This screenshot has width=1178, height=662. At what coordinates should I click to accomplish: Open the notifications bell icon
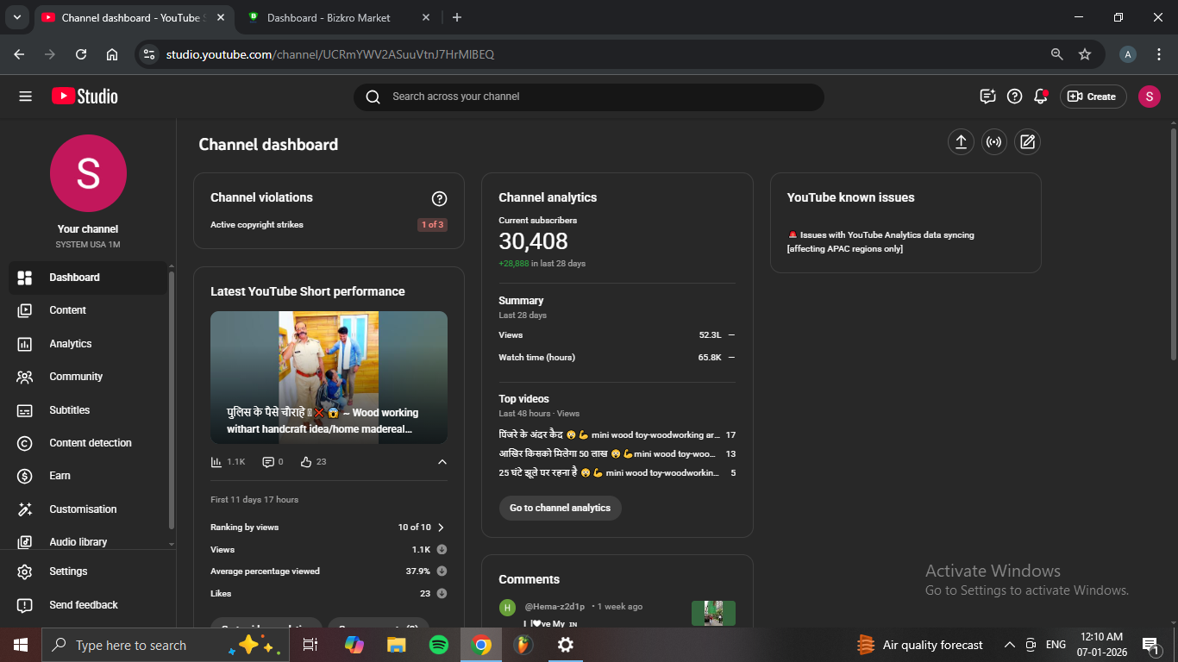pyautogui.click(x=1041, y=97)
